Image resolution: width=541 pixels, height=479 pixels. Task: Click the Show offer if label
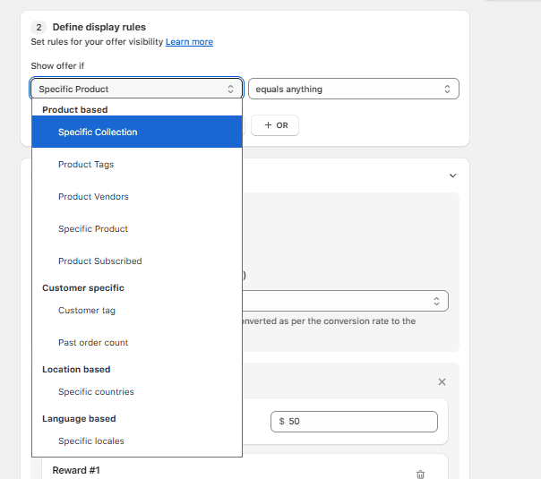(57, 66)
